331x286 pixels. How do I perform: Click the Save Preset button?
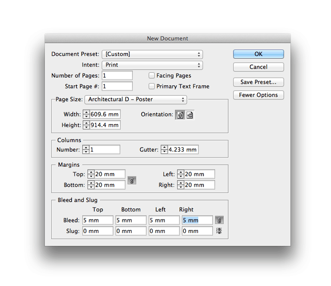click(258, 82)
